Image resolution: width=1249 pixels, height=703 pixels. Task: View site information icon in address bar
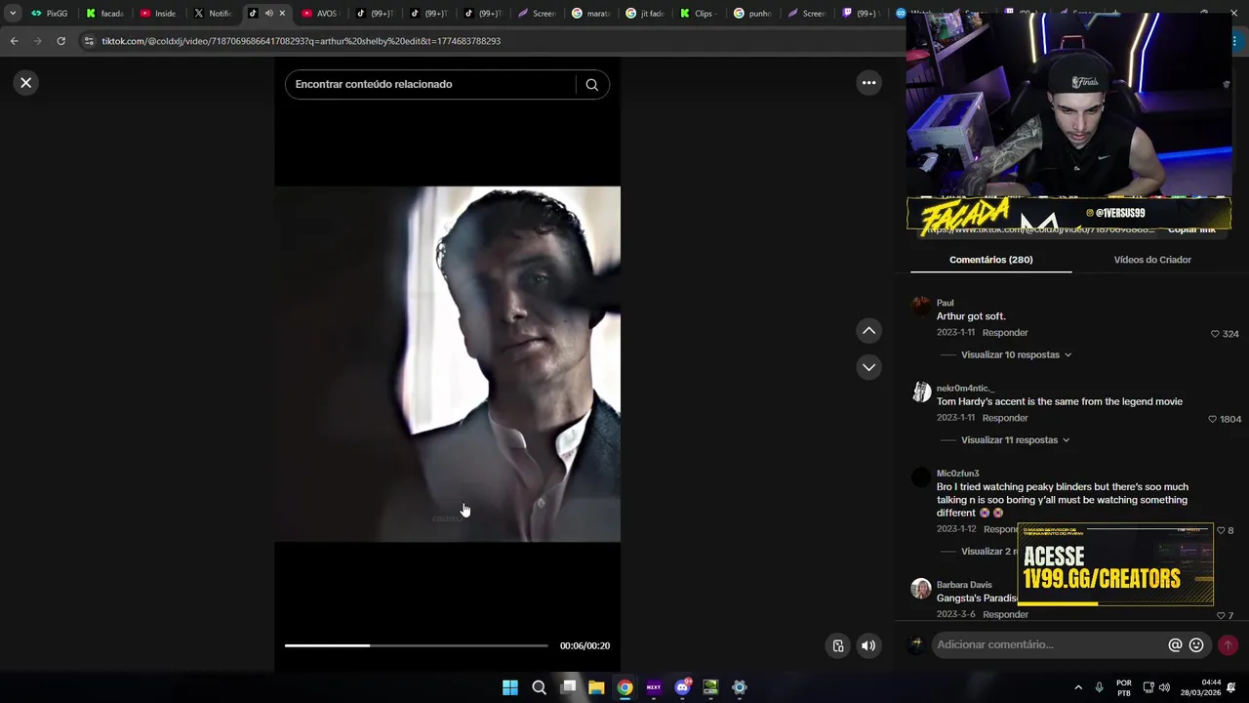89,41
